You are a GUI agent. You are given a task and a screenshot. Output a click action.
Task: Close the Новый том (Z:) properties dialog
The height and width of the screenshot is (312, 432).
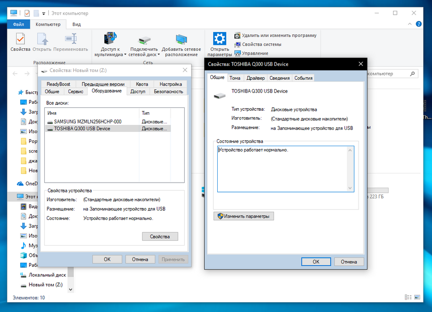click(x=185, y=70)
